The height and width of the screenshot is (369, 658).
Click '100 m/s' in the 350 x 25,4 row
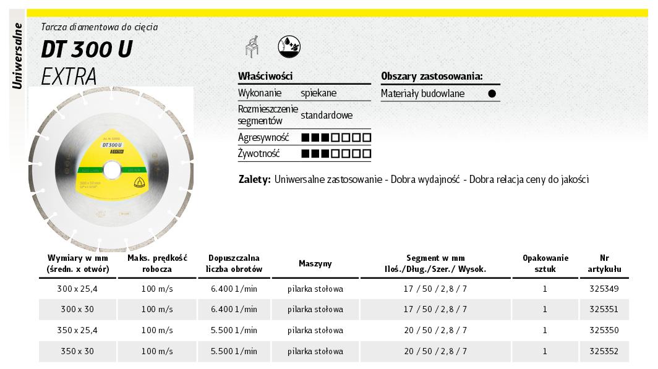click(157, 331)
